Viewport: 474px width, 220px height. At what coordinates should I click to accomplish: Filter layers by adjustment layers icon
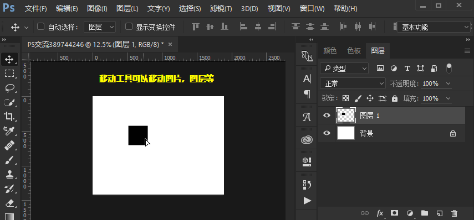[x=394, y=68]
